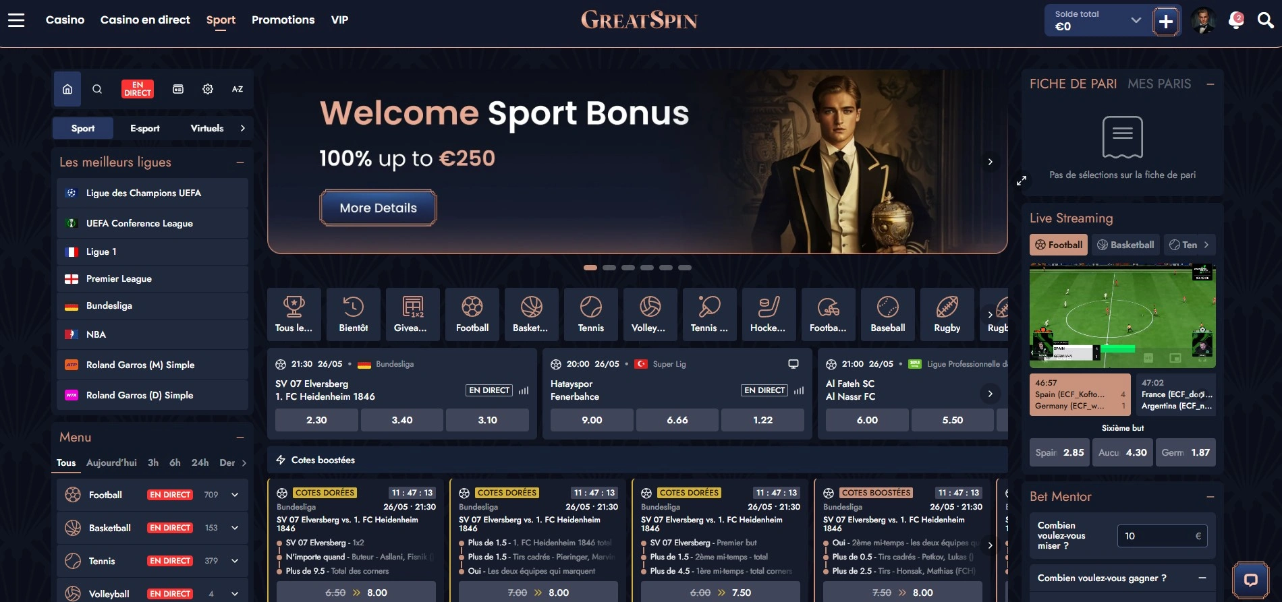The width and height of the screenshot is (1282, 602).
Task: Open the Promotions menu item
Action: [x=283, y=20]
